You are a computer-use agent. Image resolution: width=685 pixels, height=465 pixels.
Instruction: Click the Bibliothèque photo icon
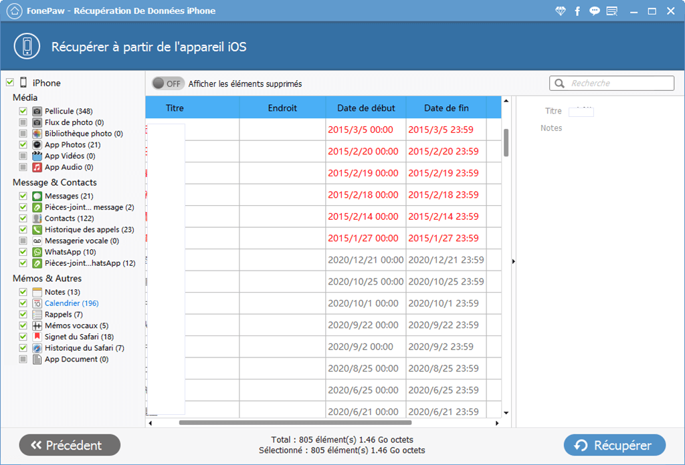click(37, 134)
